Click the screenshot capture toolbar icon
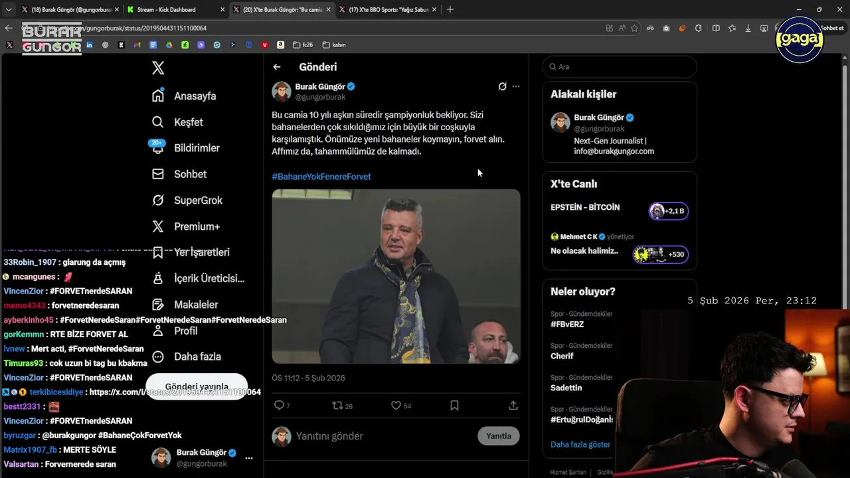This screenshot has width=850, height=478. 764,28
